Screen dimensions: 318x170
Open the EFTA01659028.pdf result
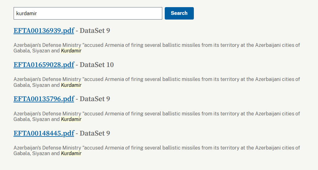(x=44, y=65)
